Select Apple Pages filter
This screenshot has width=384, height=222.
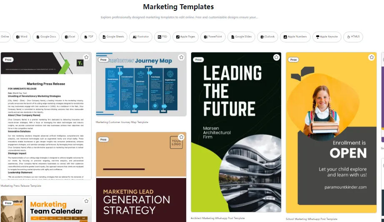coord(185,37)
